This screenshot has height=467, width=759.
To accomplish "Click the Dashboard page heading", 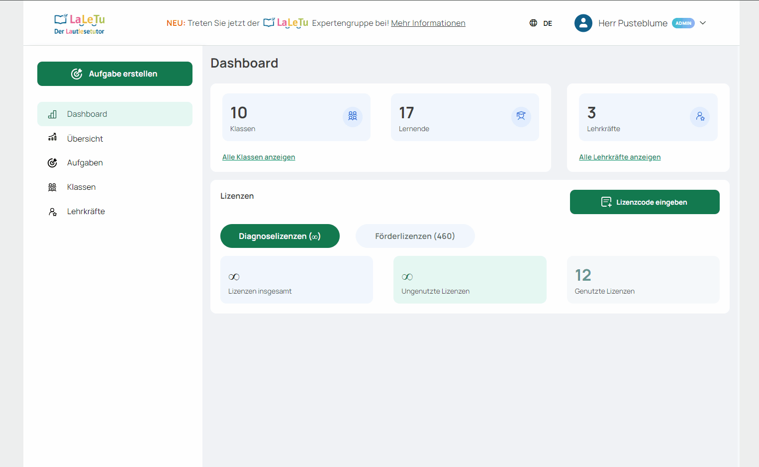I will pos(244,63).
